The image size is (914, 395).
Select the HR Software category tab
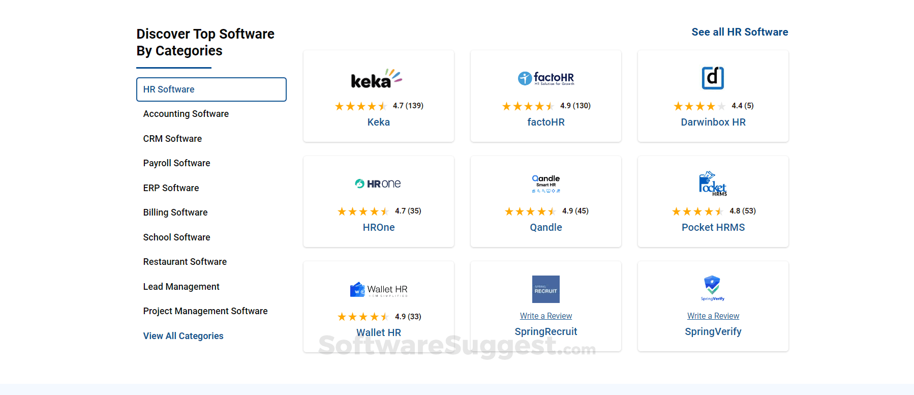pyautogui.click(x=211, y=89)
